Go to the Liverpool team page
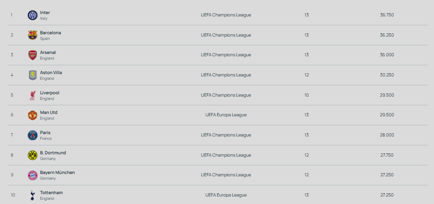Screen dimensions: 434x204 pos(50,93)
